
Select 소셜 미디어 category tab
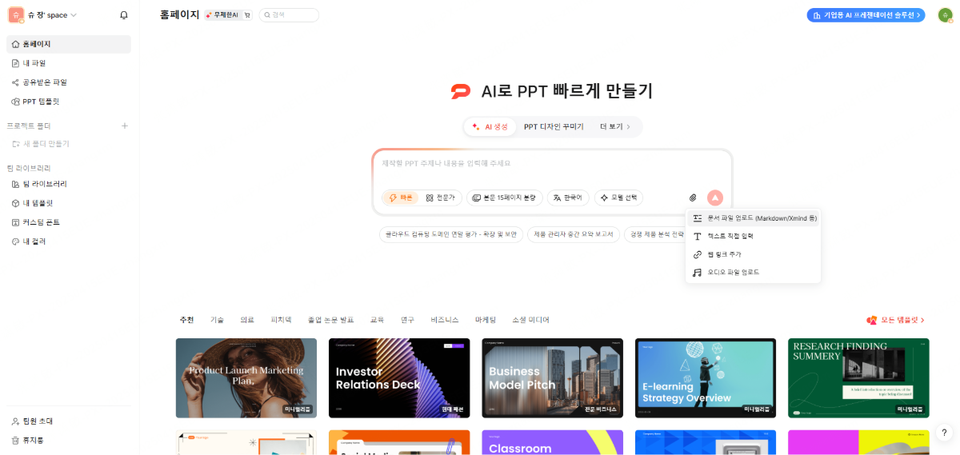530,320
